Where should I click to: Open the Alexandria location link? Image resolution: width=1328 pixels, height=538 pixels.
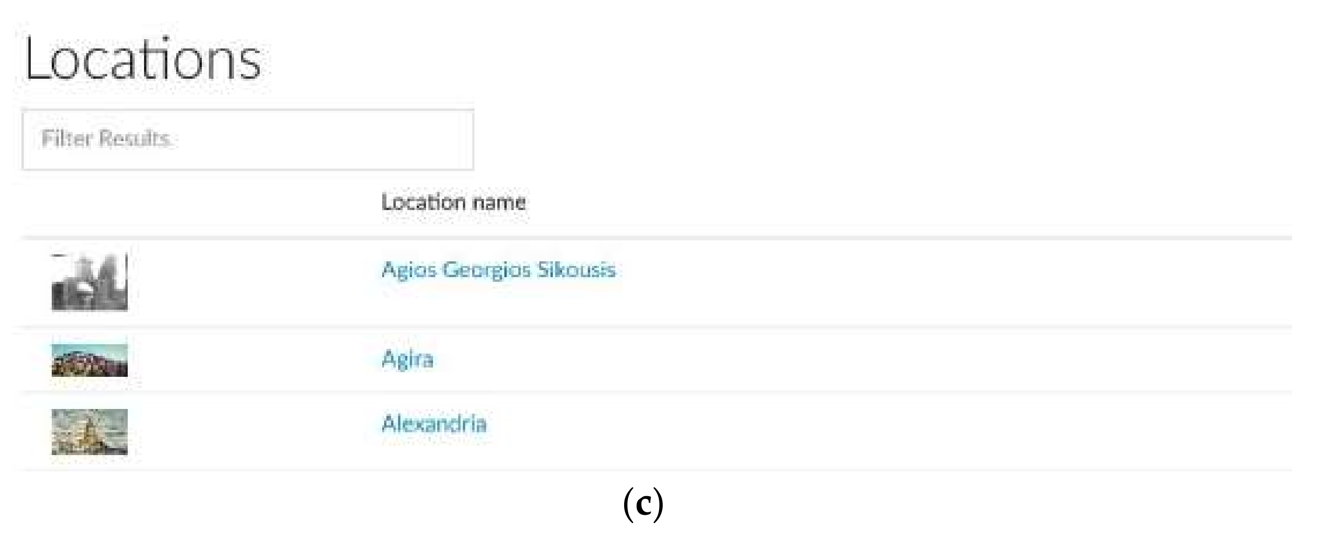(x=434, y=423)
